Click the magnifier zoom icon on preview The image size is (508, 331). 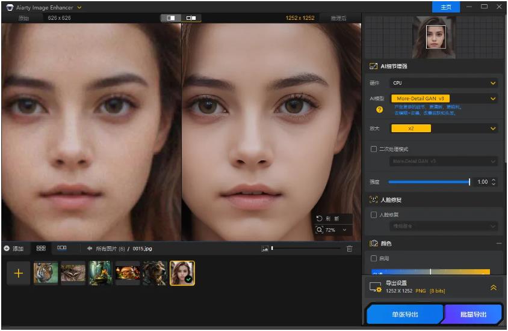(320, 230)
